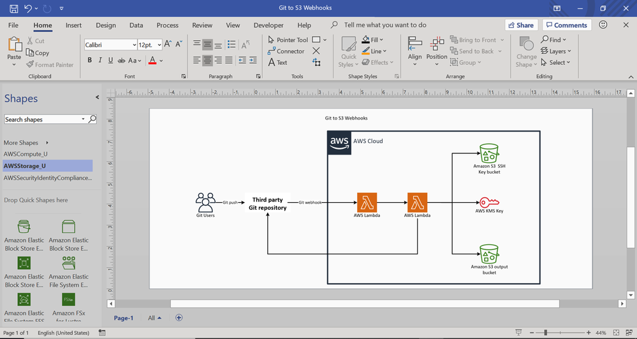Toggle Underline text formatting
637x339 pixels.
pyautogui.click(x=110, y=60)
